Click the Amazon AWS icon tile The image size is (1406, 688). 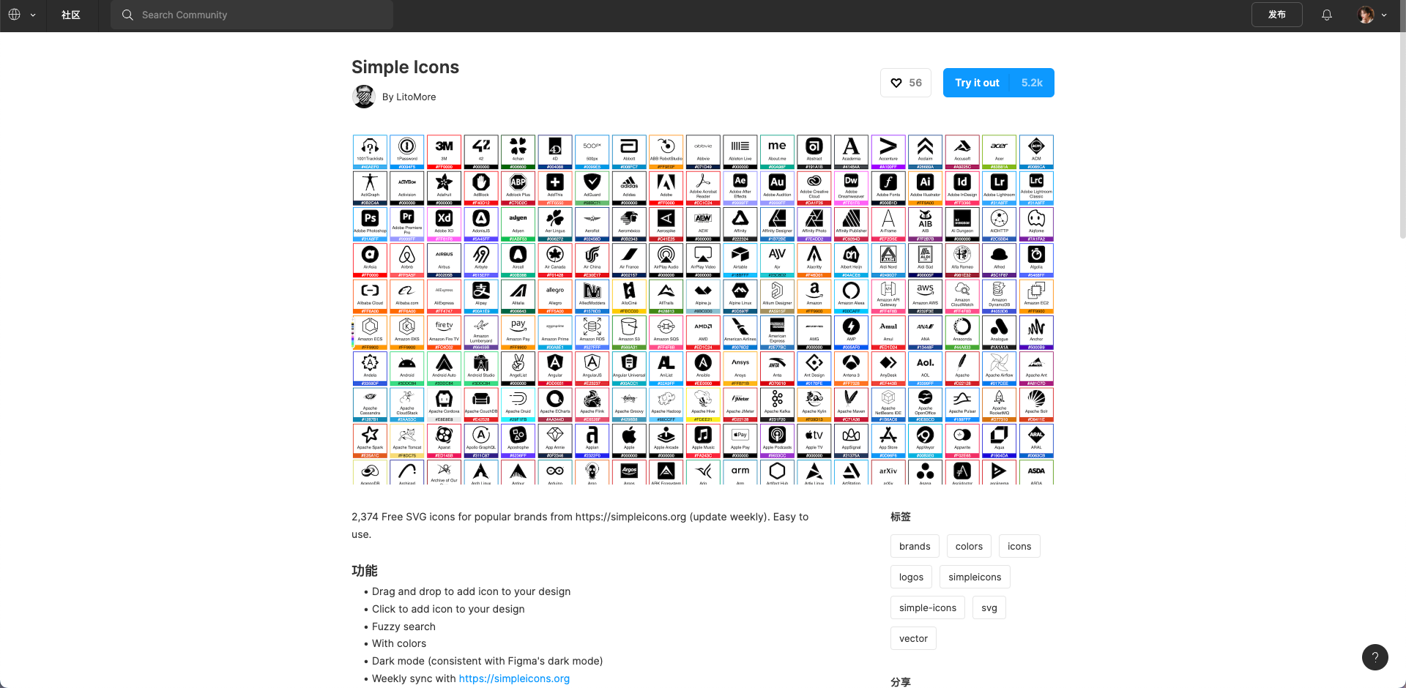point(926,296)
